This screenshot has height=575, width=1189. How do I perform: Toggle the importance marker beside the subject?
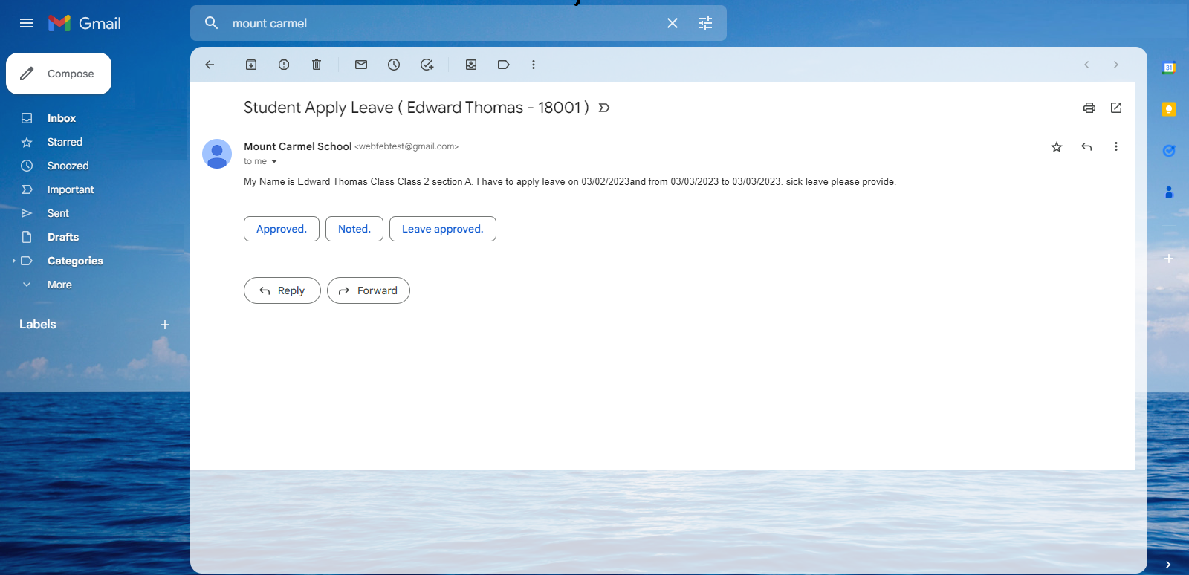[x=604, y=108]
